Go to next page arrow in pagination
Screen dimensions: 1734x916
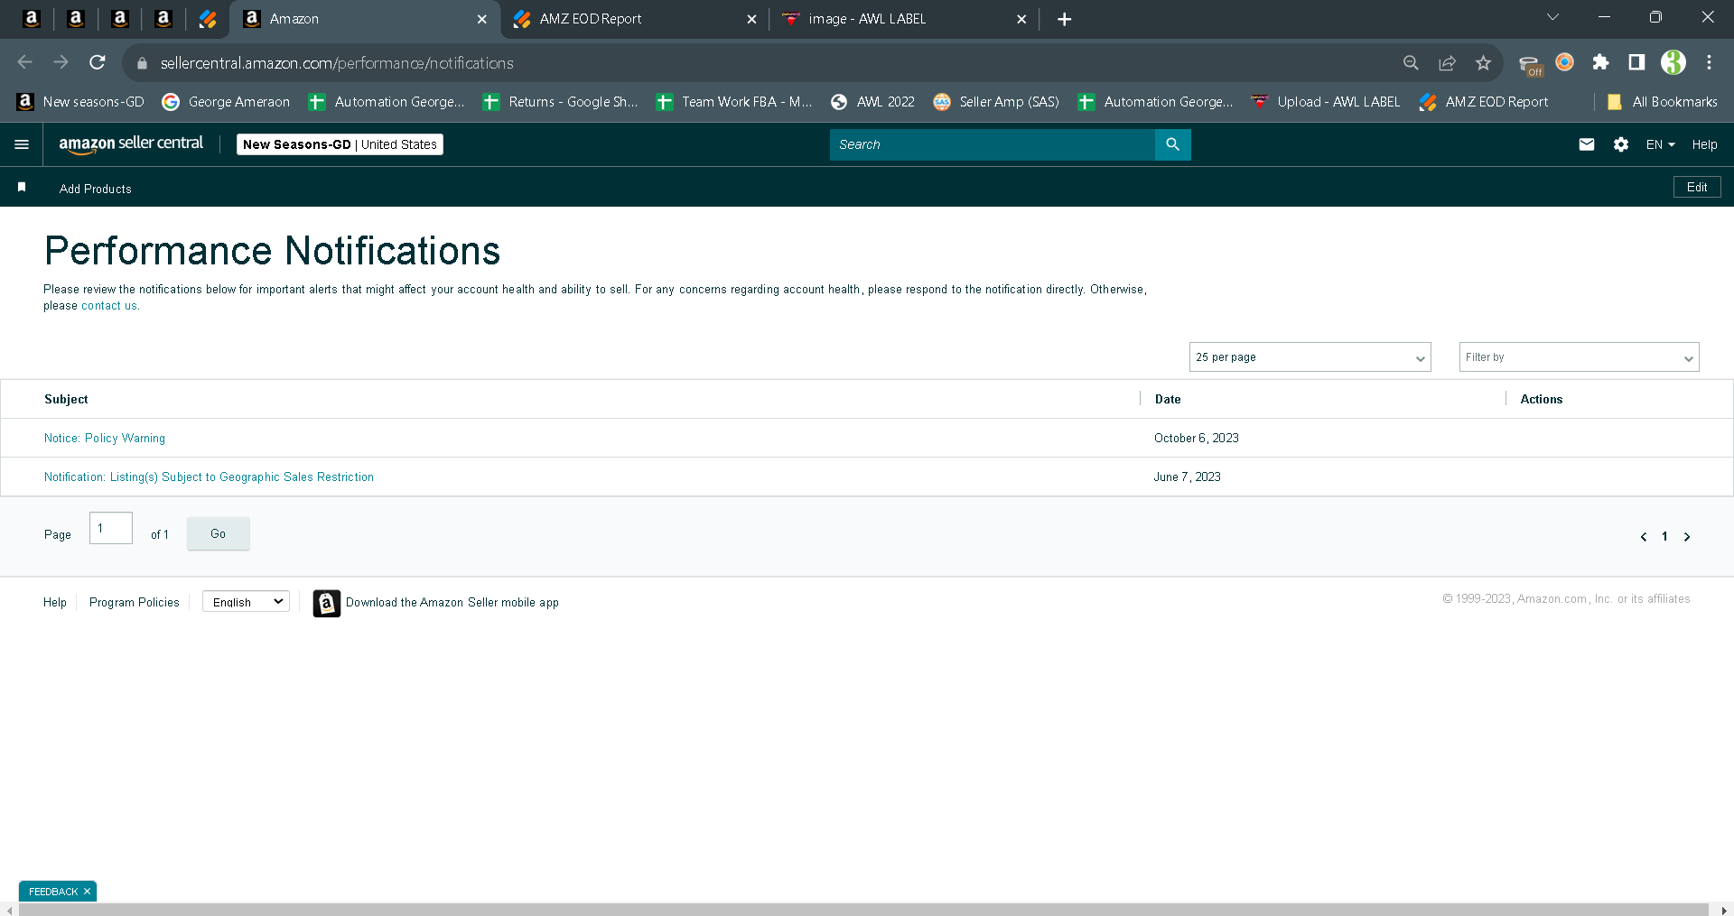[1686, 537]
